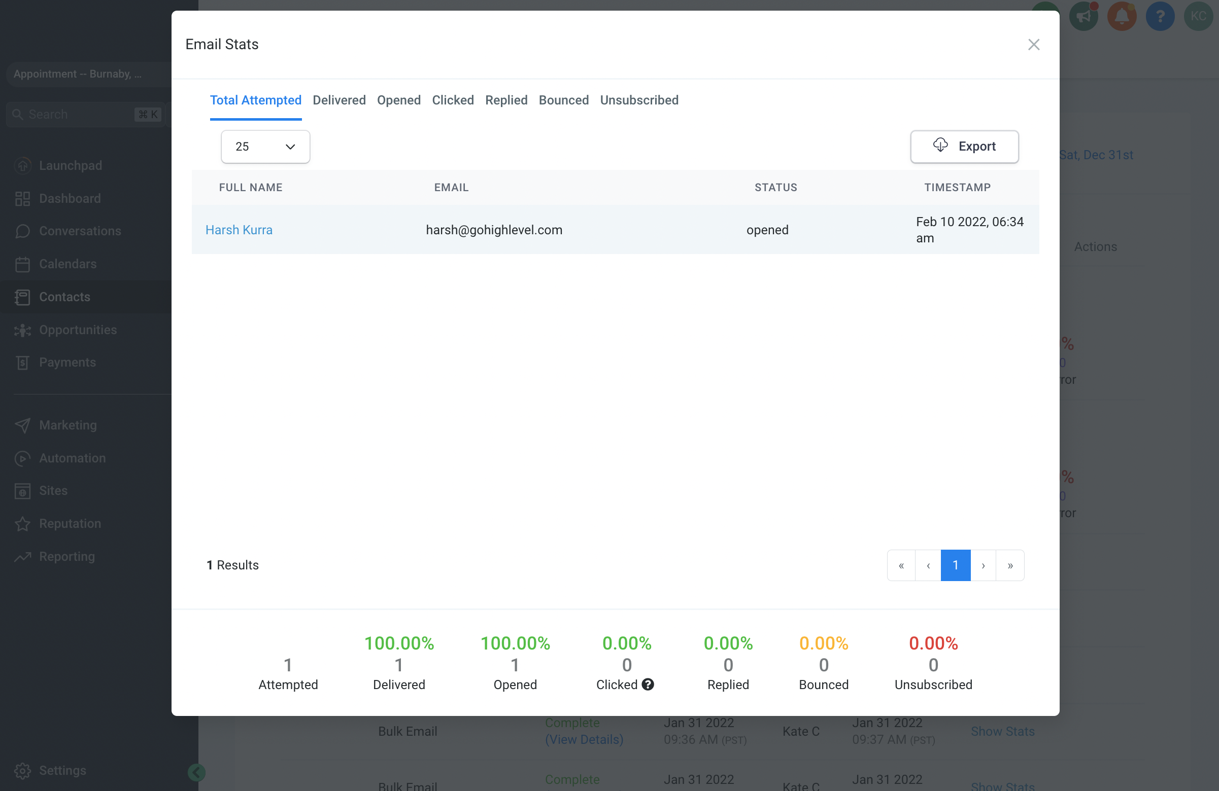Open the help question mark icon
The width and height of the screenshot is (1219, 791).
[1160, 16]
